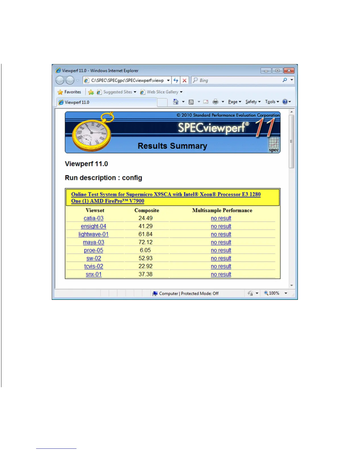Click the scrollbar up arrow

coord(291,112)
